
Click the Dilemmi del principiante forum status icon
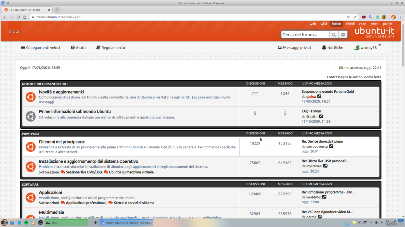pos(31,147)
